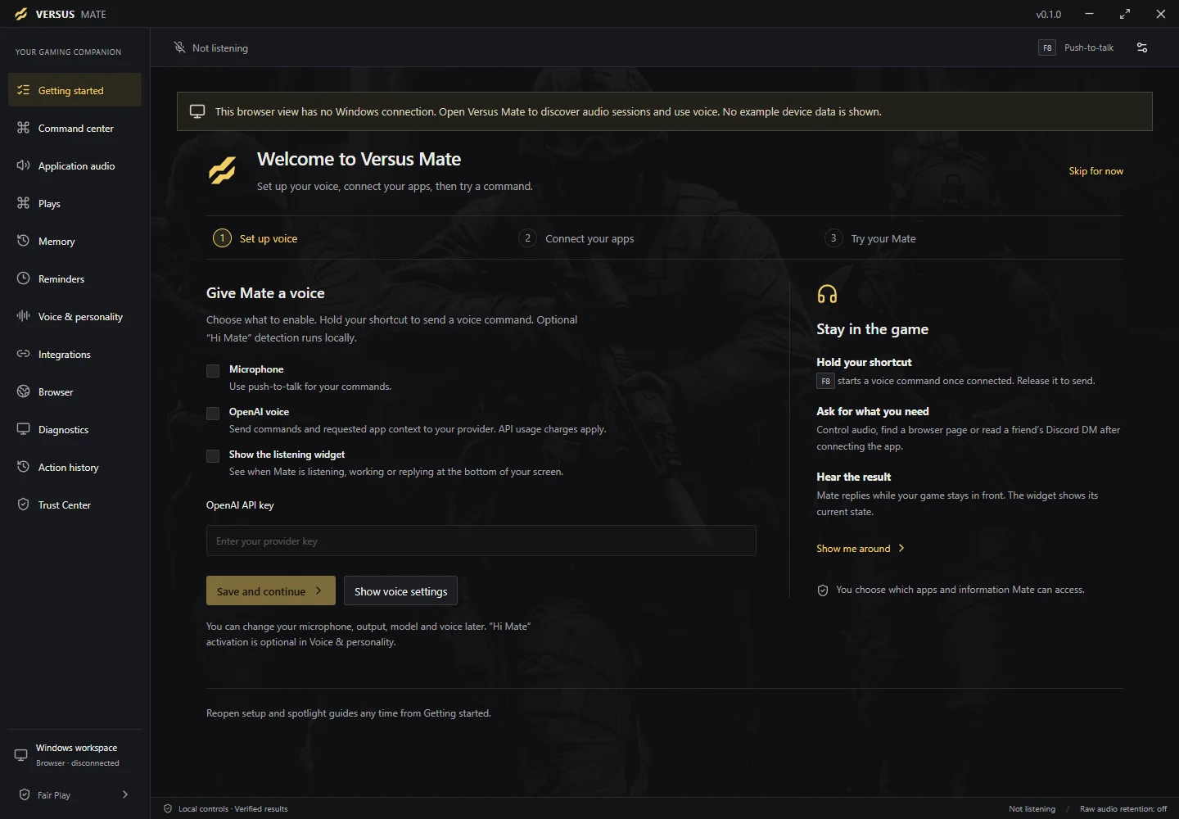Screen dimensions: 1179x819
Task: Click "Local controls · Verified results" status text
Action: 233,809
